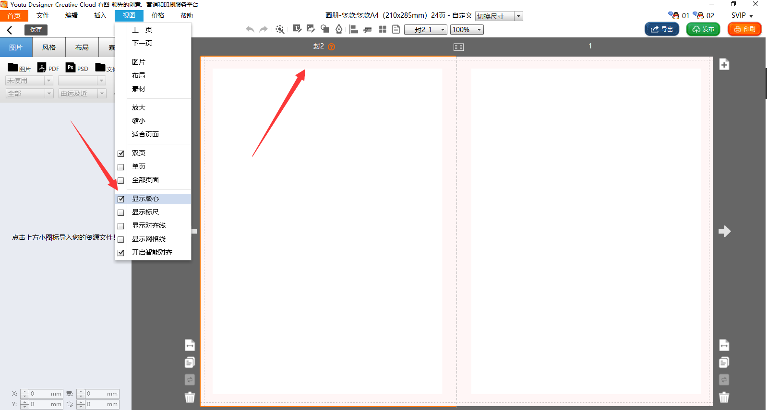Import a PSD file via Ps icon

tap(71, 68)
